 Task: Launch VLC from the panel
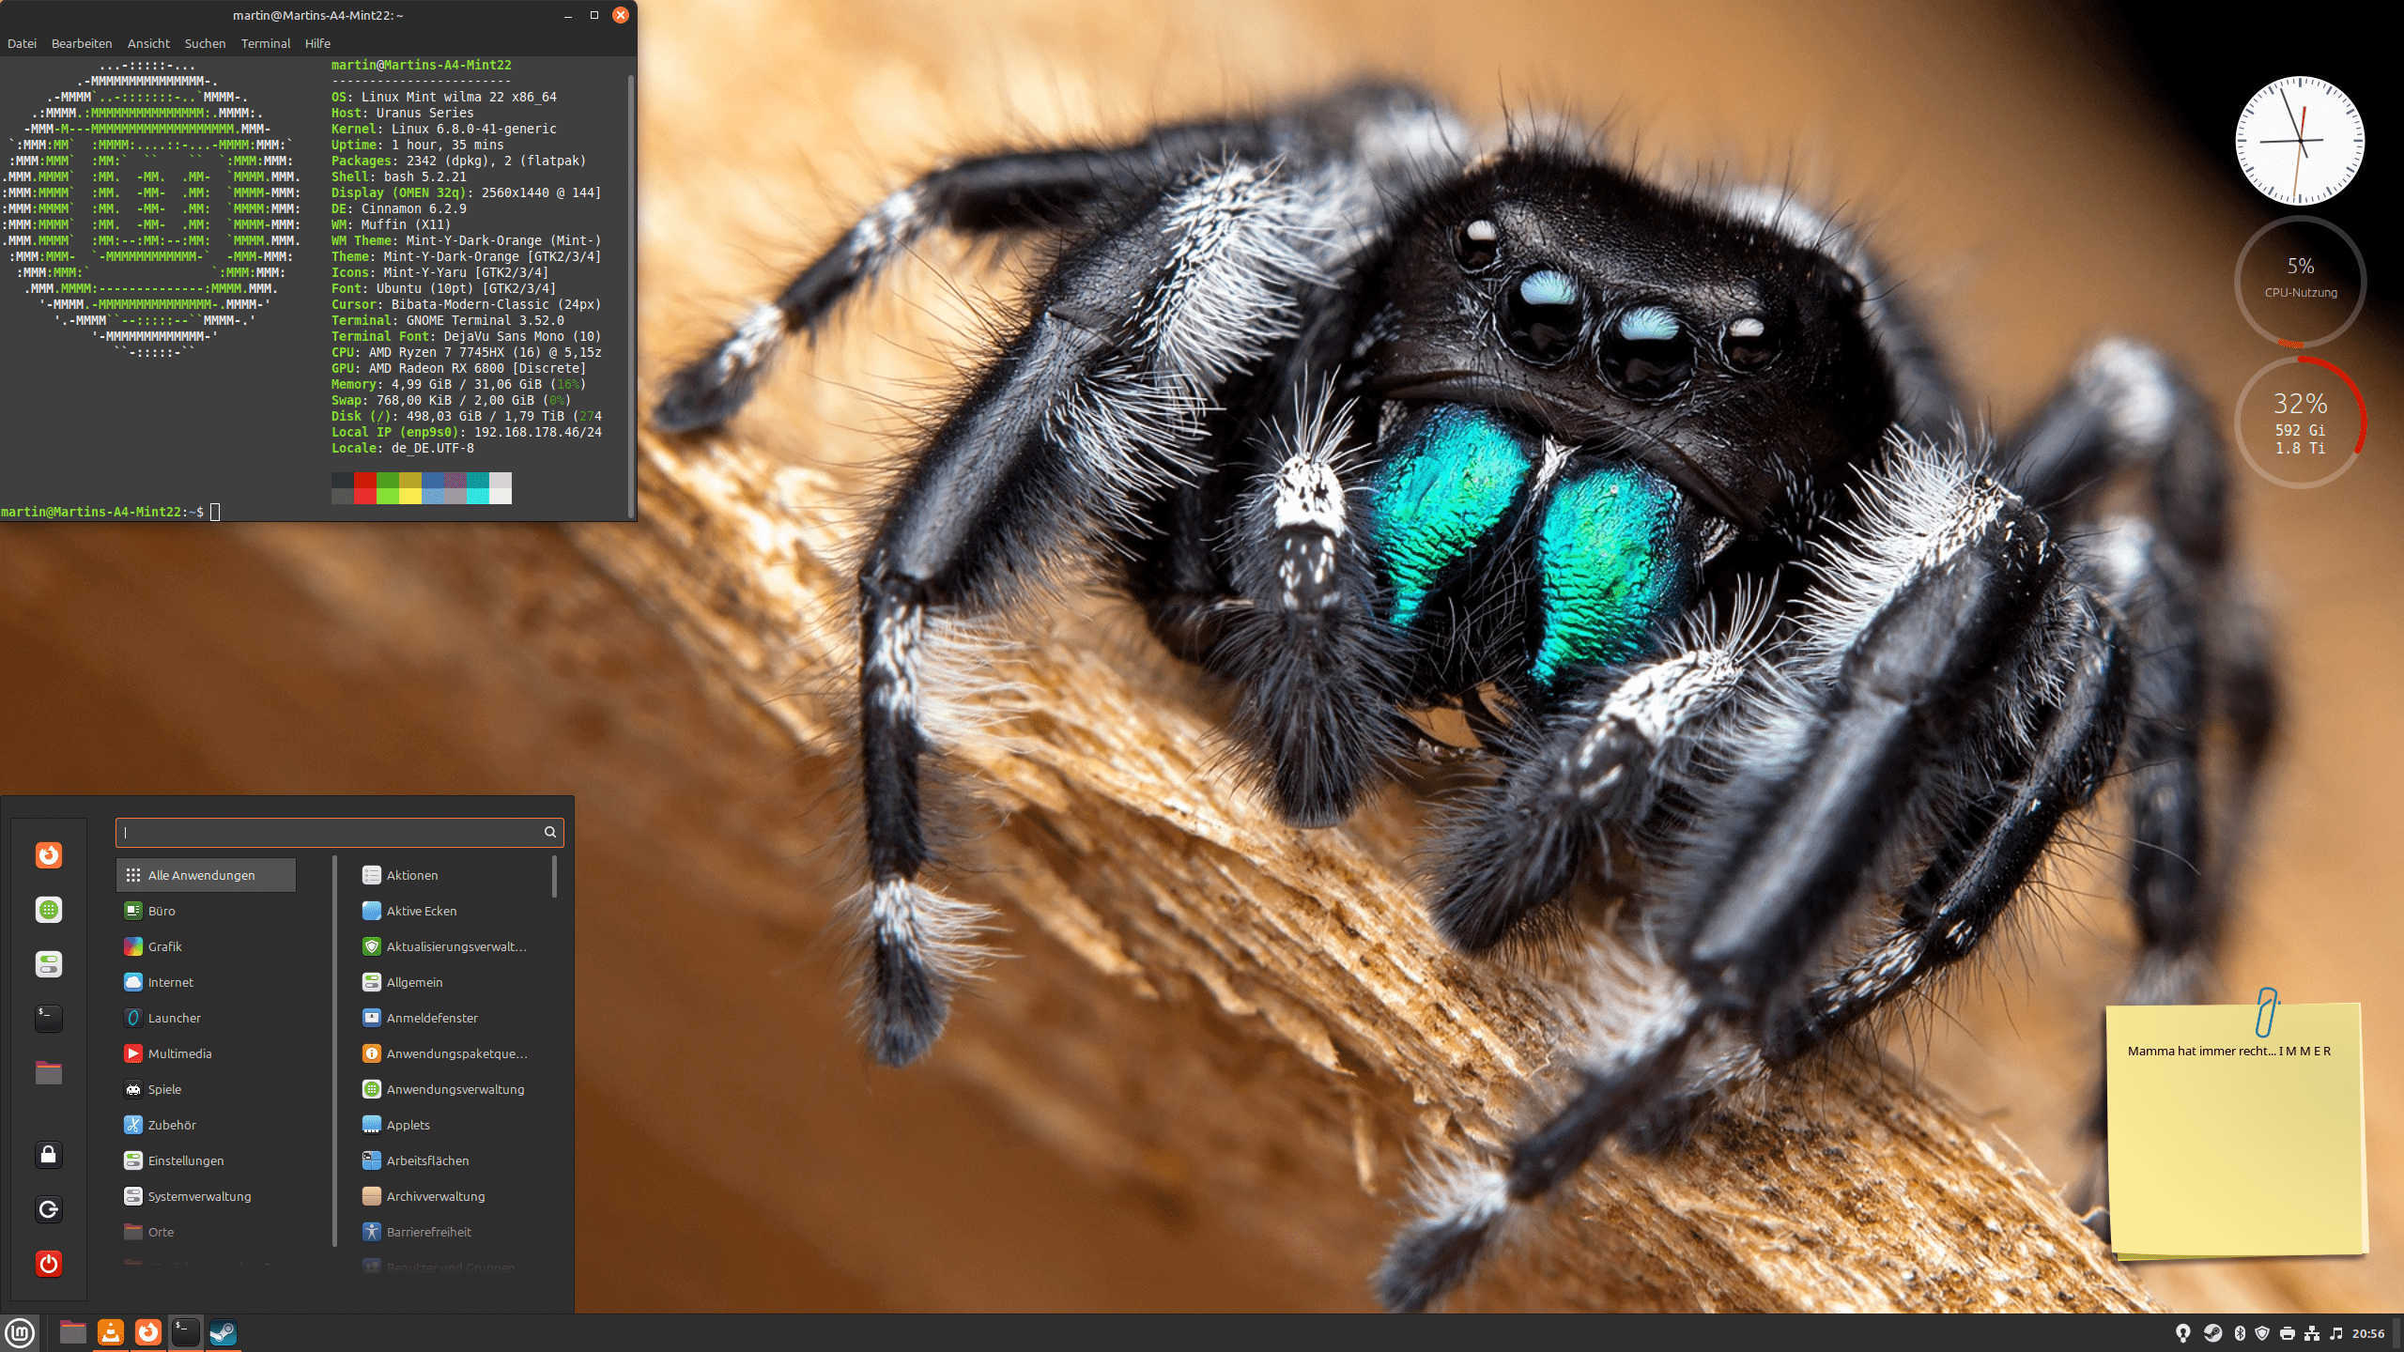[111, 1332]
